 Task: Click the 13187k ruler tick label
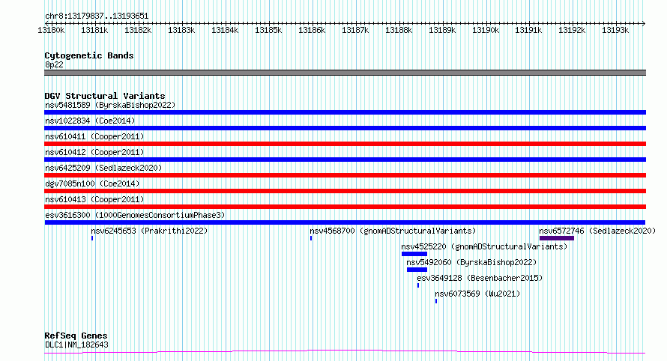pyautogui.click(x=355, y=30)
